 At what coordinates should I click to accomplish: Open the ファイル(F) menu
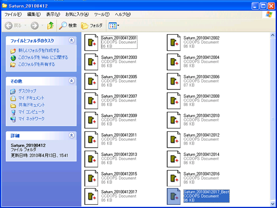[13, 14]
